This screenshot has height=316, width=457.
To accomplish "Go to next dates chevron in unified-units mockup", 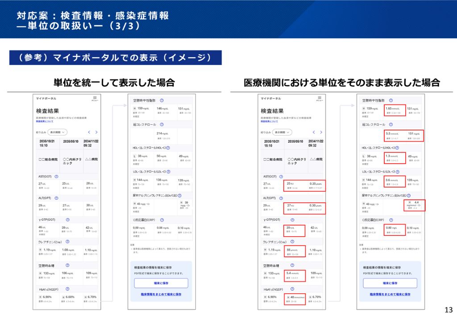I will point(96,132).
